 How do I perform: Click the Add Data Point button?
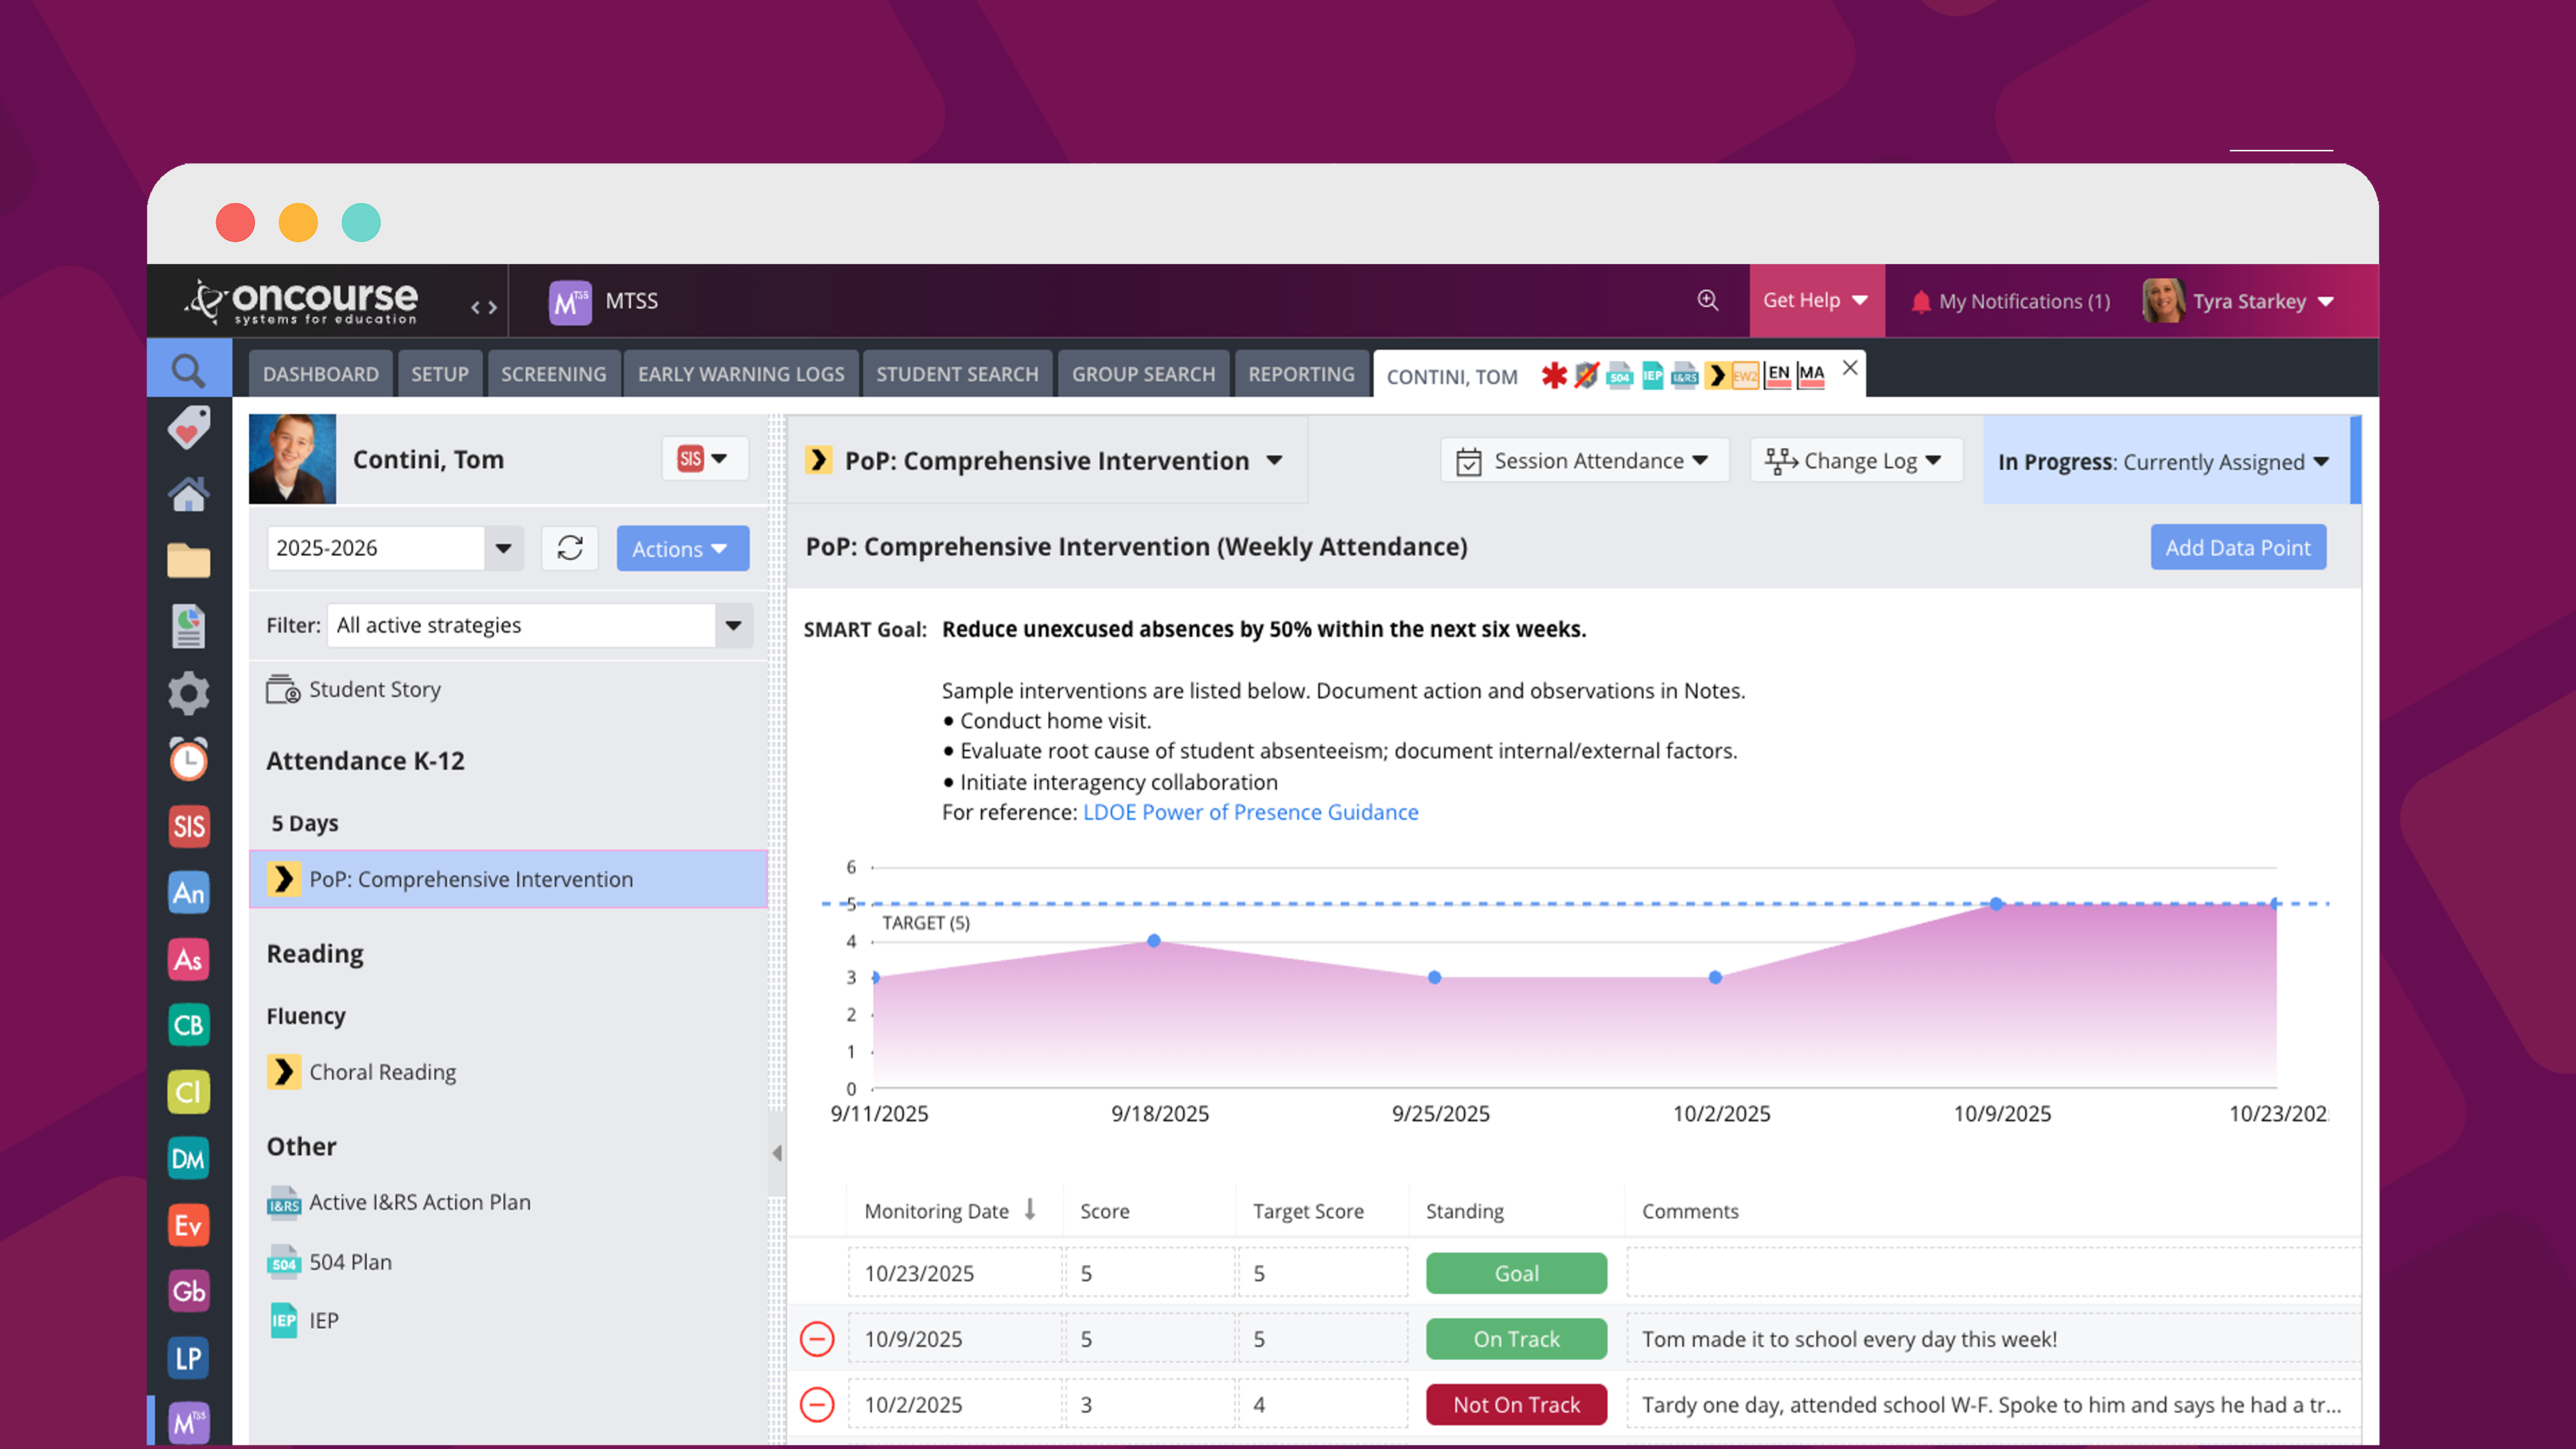click(x=2237, y=548)
